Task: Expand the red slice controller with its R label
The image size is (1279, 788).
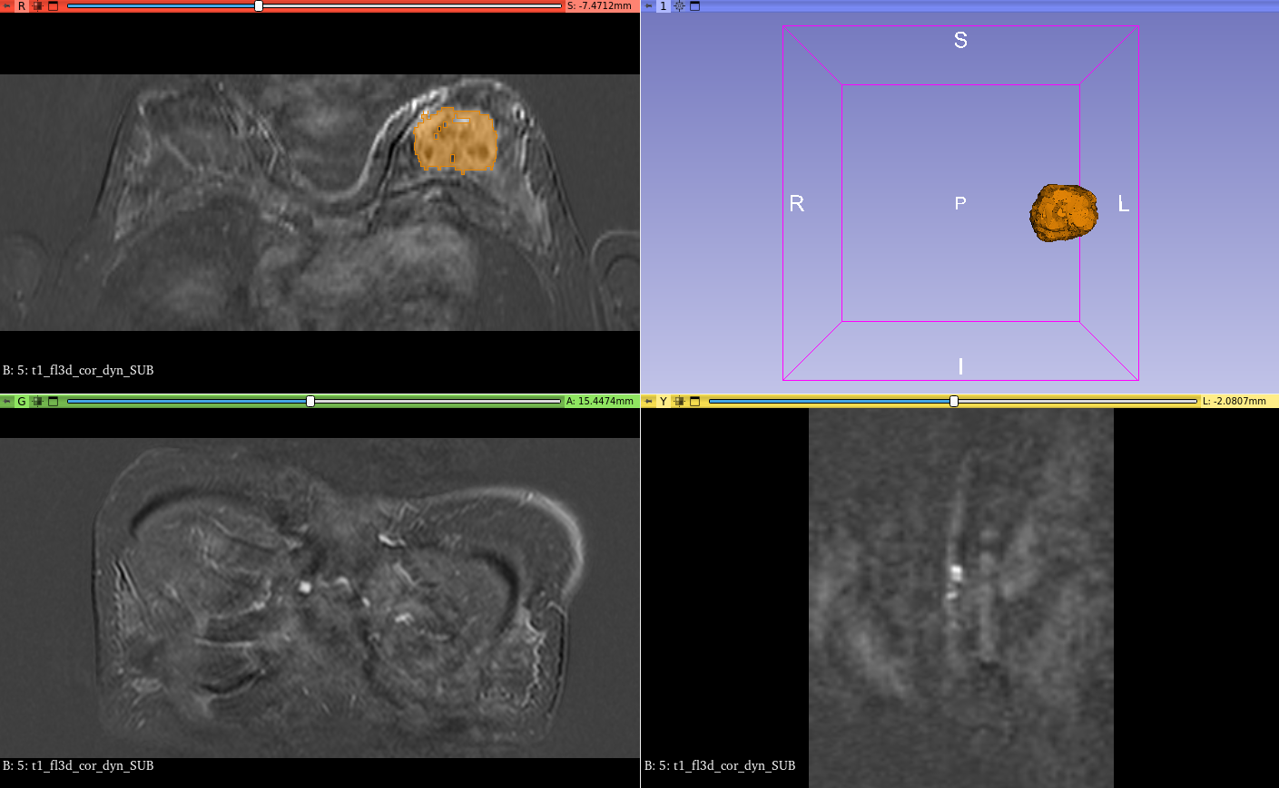Action: 21,5
